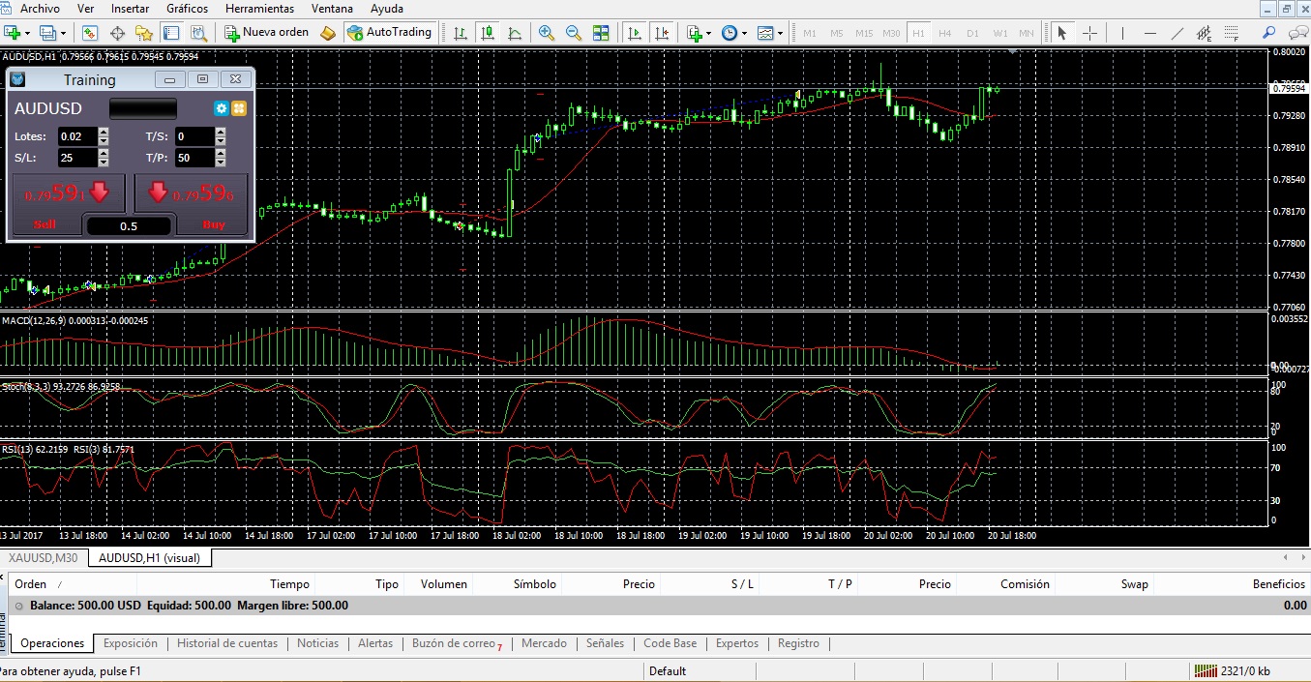This screenshot has width=1311, height=682.
Task: Switch to the XAUUSD,M30 chart tab
Action: tap(43, 557)
